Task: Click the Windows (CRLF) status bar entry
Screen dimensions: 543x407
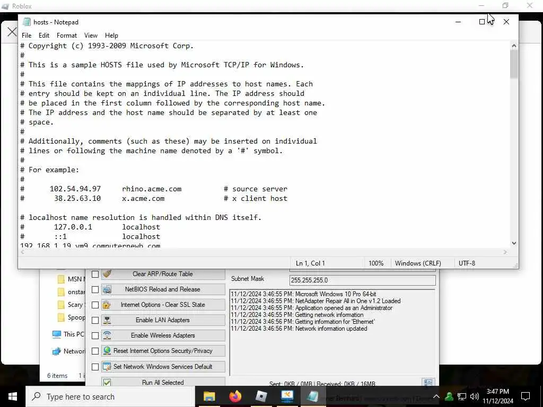Action: pos(418,263)
